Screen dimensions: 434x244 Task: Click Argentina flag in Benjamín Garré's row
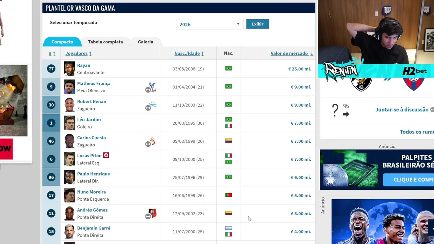pos(229,228)
